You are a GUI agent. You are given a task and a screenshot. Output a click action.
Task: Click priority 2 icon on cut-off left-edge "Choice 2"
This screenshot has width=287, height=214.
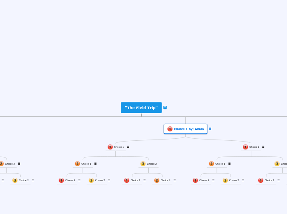pyautogui.click(x=1, y=164)
